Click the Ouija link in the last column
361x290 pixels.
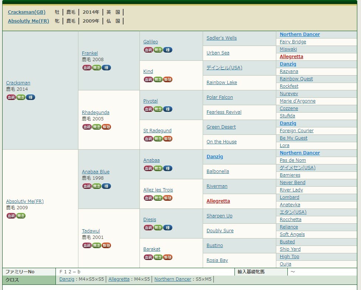(286, 264)
